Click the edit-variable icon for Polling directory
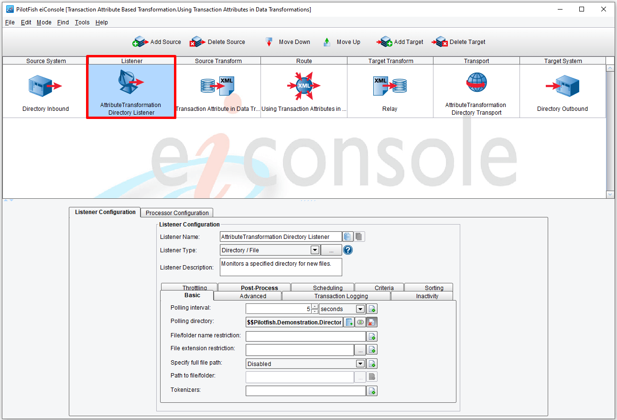This screenshot has height=420, width=617. (x=349, y=322)
